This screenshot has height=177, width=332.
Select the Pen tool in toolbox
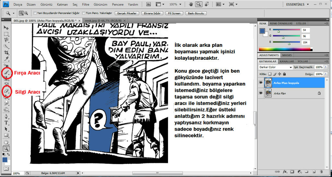coord(6,116)
